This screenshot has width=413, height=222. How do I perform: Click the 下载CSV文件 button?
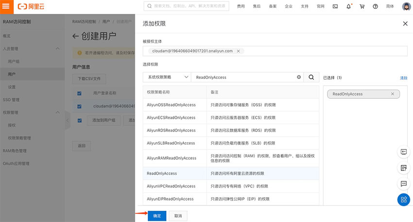pos(89,79)
